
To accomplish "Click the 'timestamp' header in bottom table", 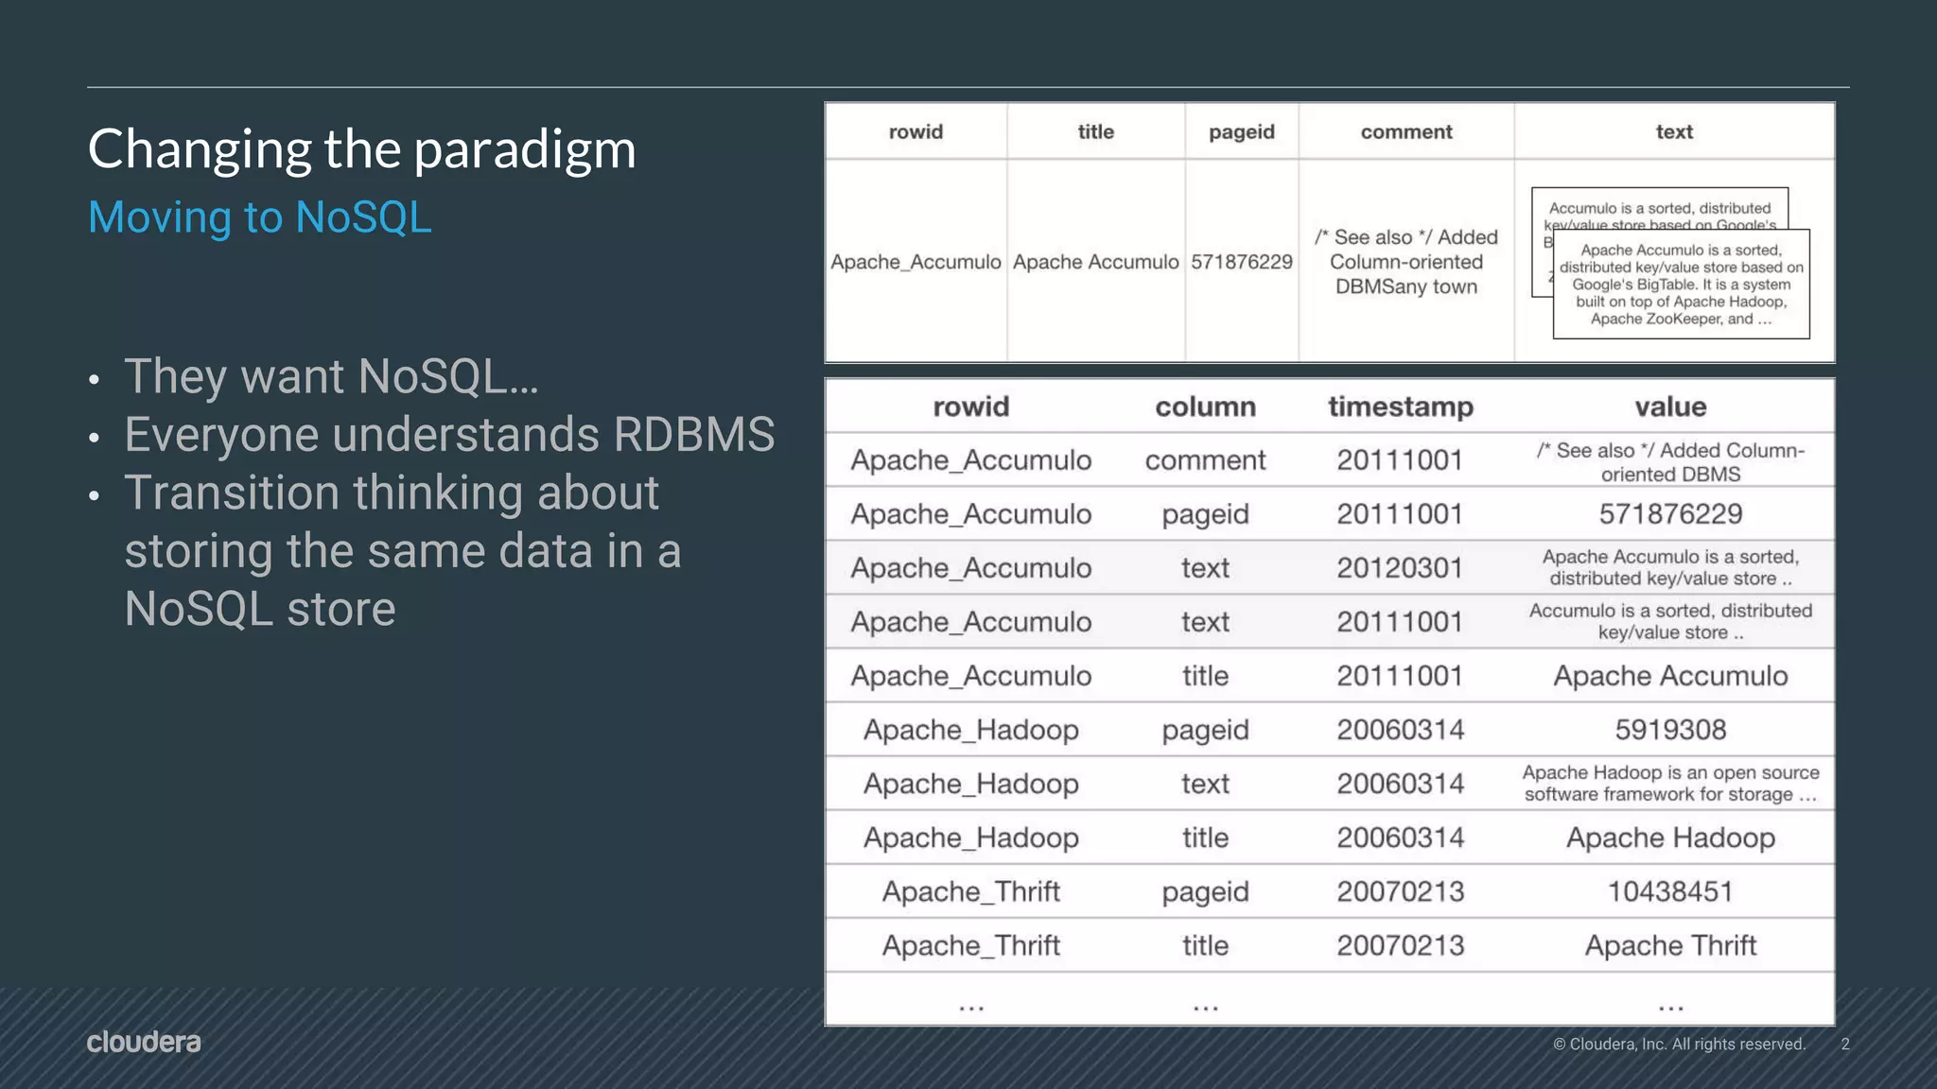I will coord(1400,406).
